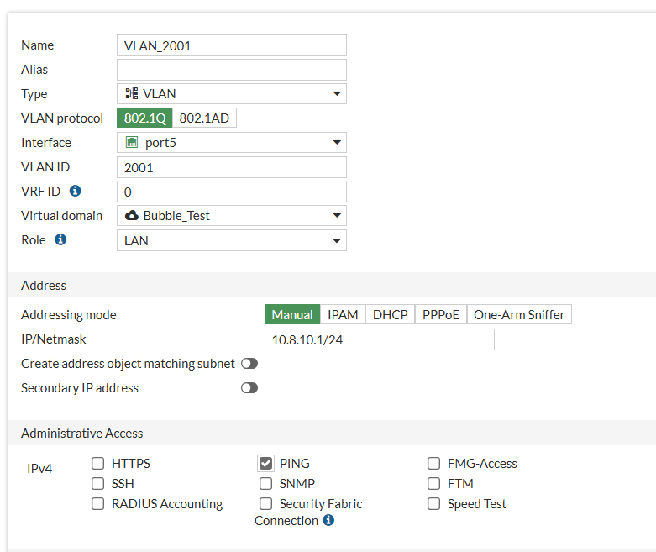Click the Bubble_Test cloud icon
The image size is (656, 552).
[x=132, y=216]
